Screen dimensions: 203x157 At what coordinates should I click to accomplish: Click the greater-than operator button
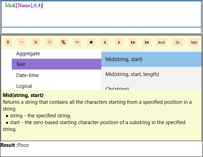pyautogui.click(x=119, y=42)
